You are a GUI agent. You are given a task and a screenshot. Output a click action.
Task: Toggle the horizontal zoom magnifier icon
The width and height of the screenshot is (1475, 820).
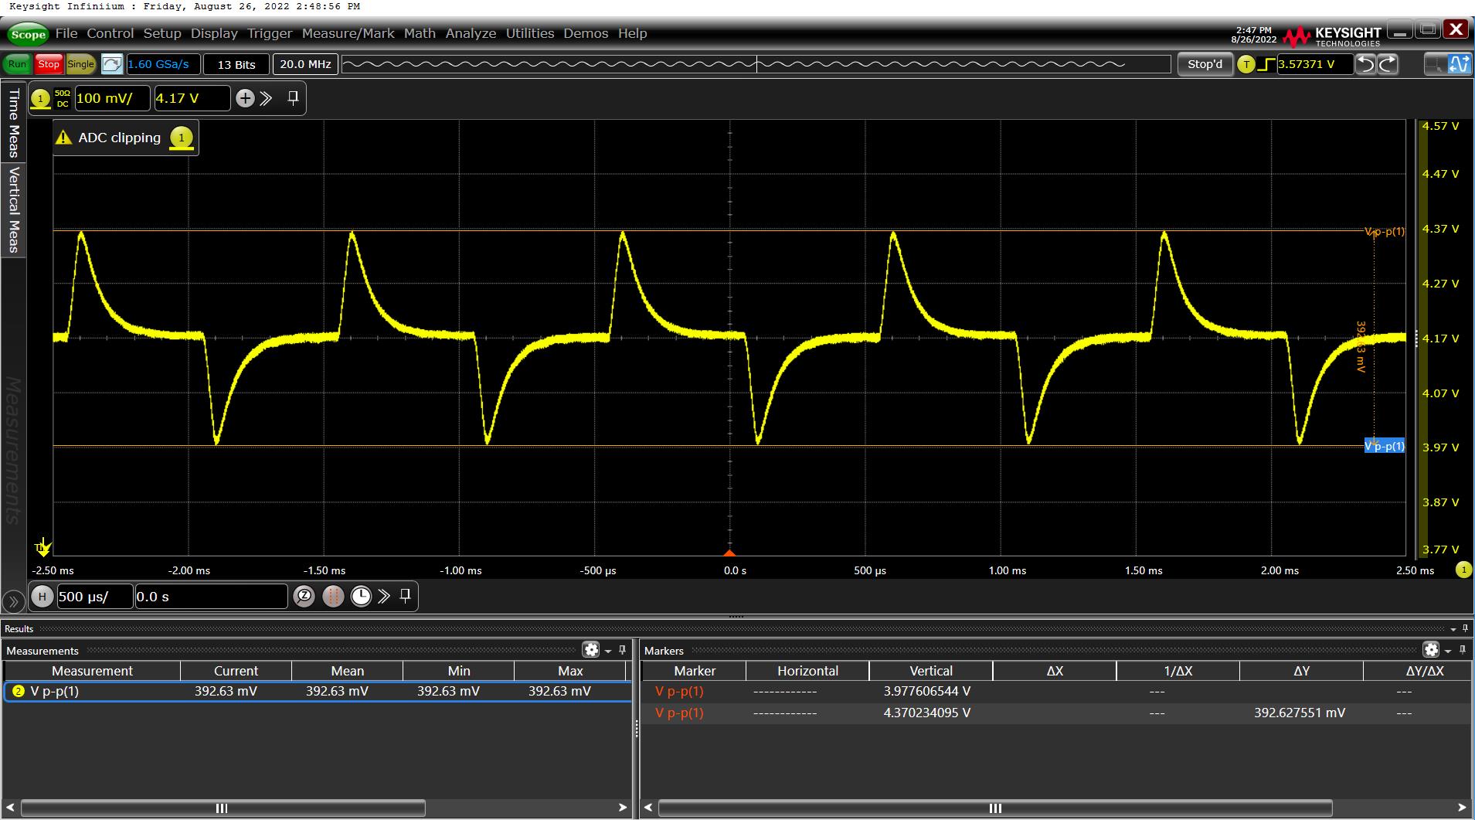coord(304,597)
